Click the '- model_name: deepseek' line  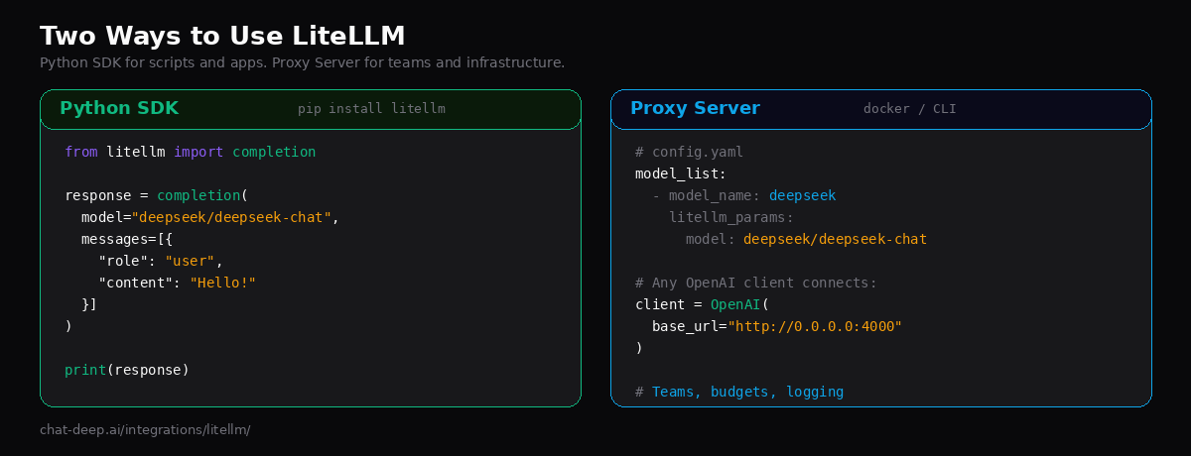point(743,195)
